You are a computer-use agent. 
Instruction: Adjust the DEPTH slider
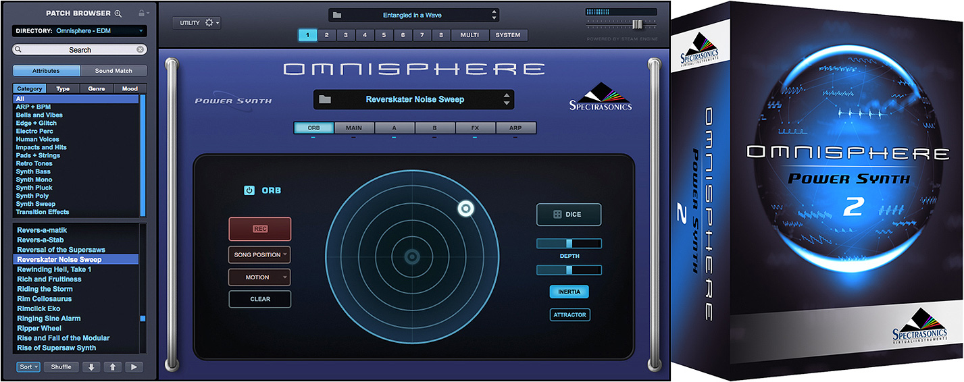click(569, 244)
